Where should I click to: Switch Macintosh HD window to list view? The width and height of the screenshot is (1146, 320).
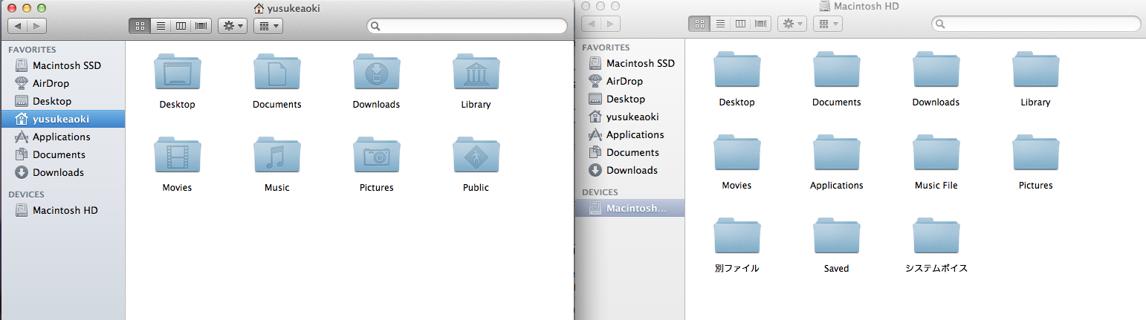(719, 24)
